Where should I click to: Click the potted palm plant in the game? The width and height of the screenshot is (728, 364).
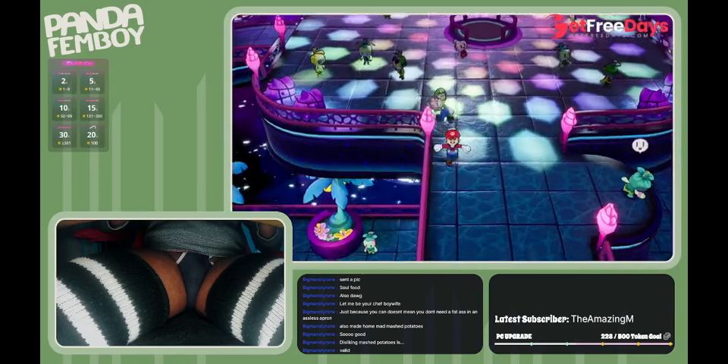335,218
